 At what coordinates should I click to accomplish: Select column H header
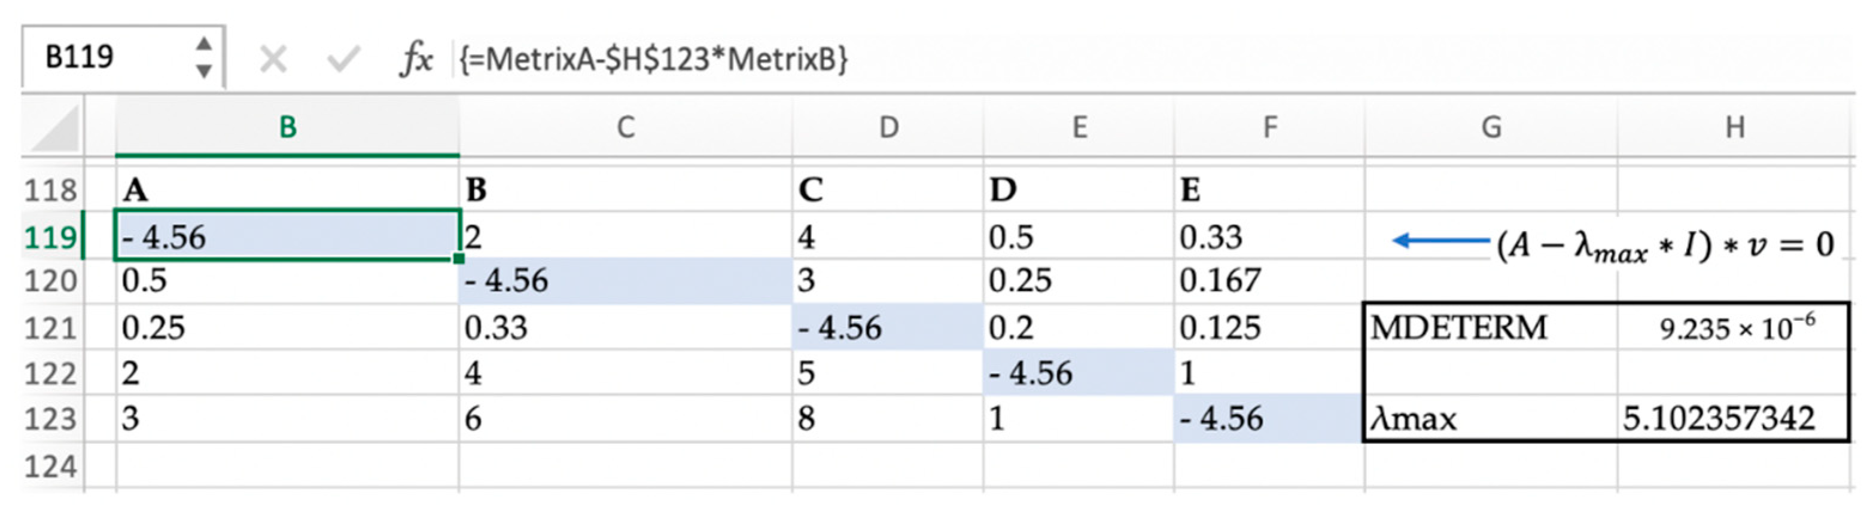(1734, 128)
